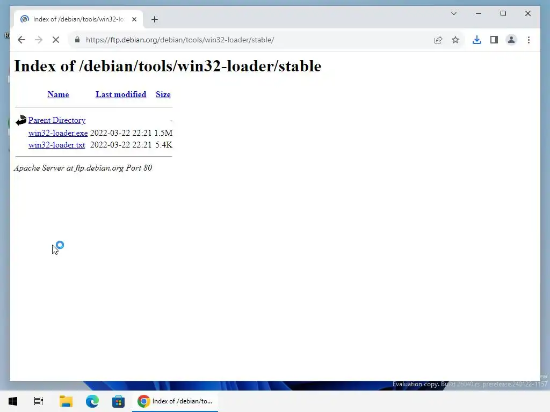Open win32-loader.txt

56,145
